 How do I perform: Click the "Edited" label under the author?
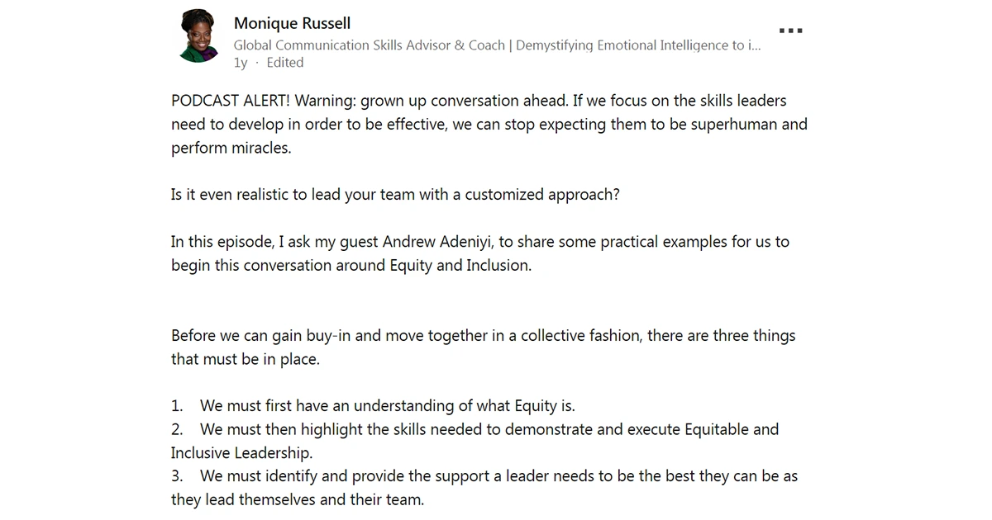284,63
